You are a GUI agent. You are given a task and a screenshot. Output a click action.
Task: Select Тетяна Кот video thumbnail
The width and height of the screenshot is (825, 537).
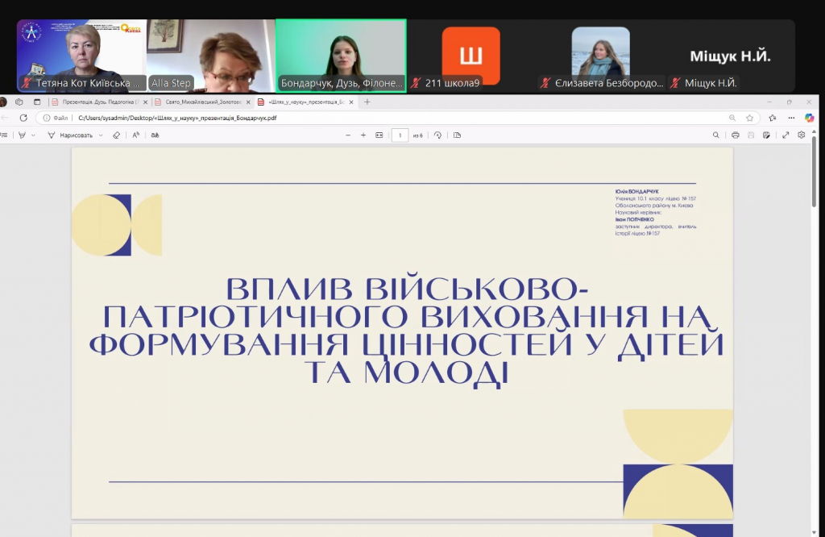tap(81, 56)
